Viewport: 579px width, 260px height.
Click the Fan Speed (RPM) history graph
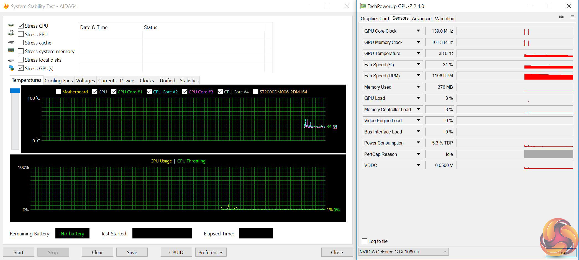[x=515, y=76]
